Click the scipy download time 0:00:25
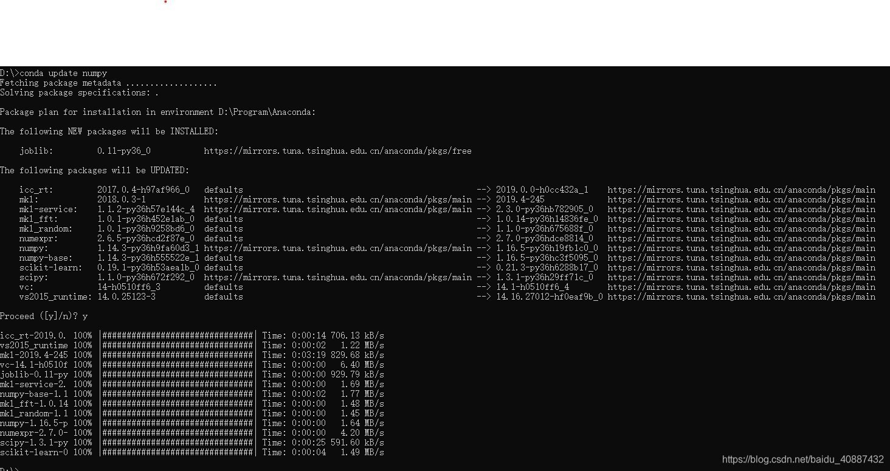The width and height of the screenshot is (890, 471). coord(309,442)
